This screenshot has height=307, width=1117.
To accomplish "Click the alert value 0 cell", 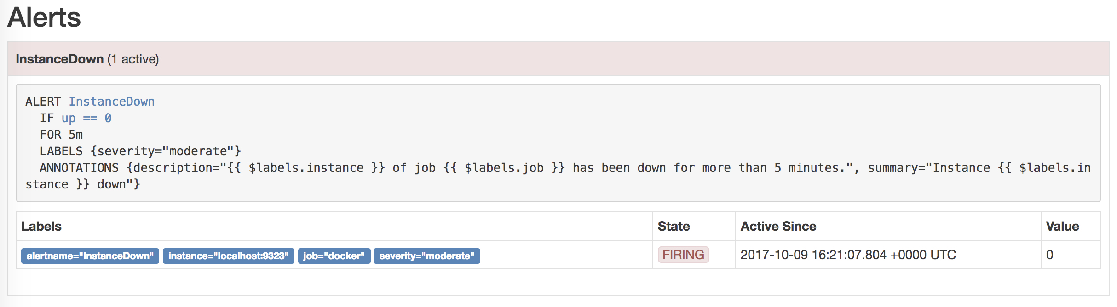I will point(1050,255).
